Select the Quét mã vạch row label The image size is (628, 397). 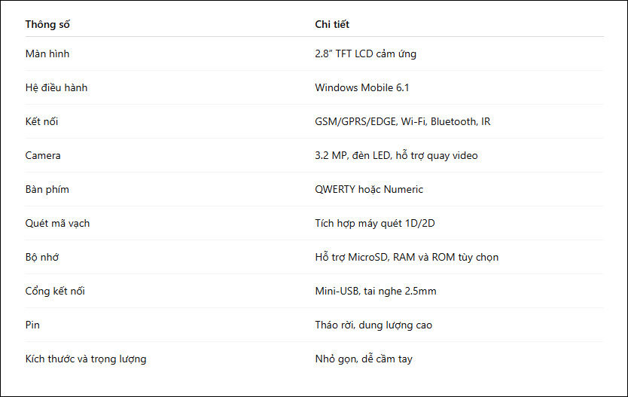coord(57,223)
